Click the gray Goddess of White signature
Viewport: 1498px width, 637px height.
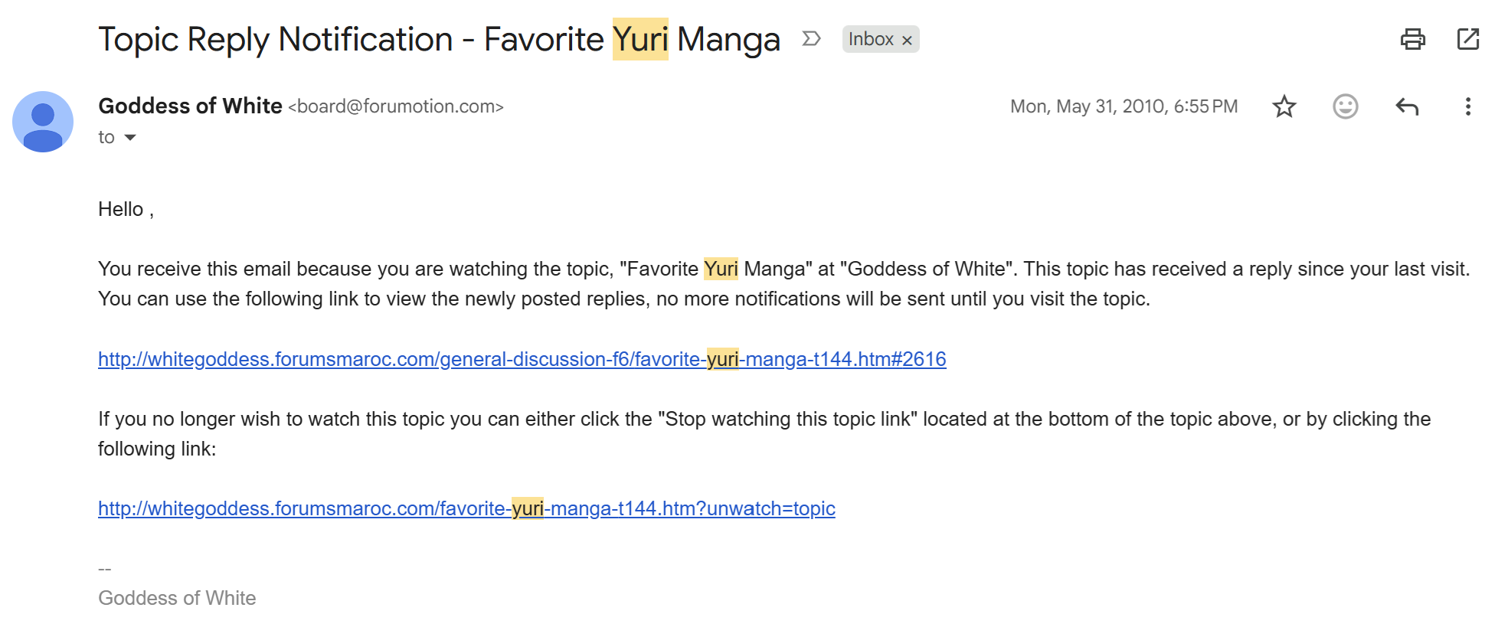coord(177,598)
